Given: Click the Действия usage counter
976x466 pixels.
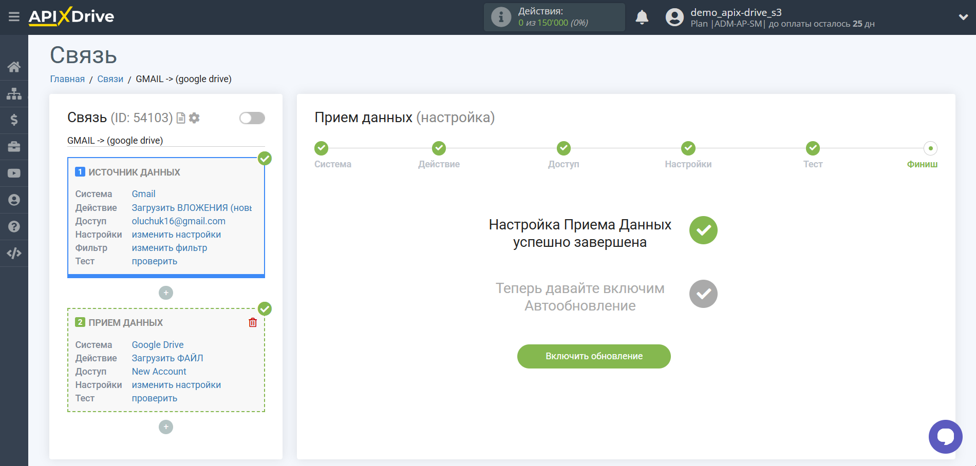Looking at the screenshot, I should point(554,17).
